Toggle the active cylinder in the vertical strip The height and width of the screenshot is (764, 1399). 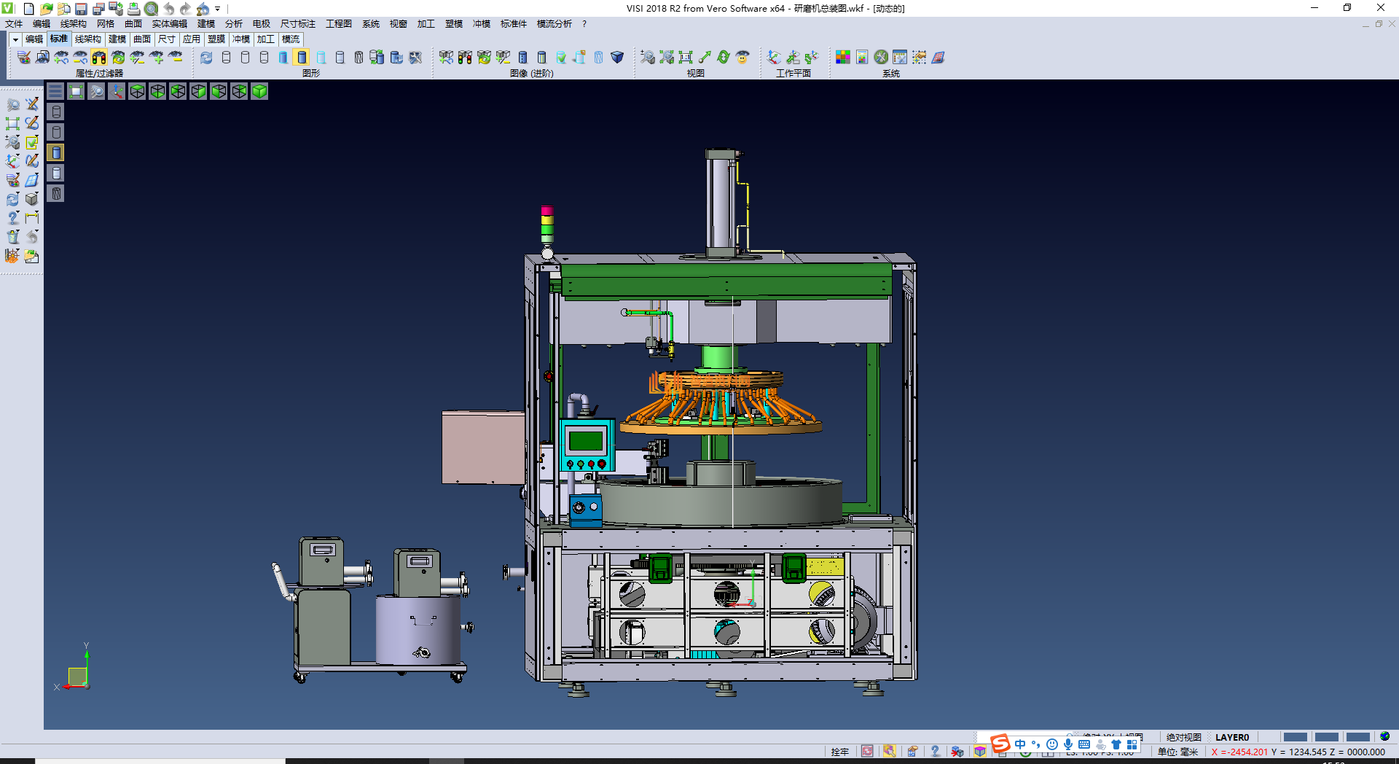tap(56, 152)
